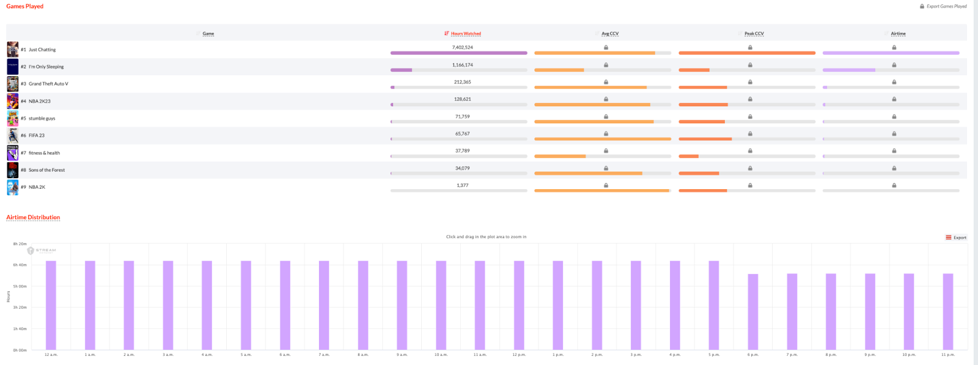Viewport: 978px width, 365px height.
Task: Click I'm Only Sleeping Airtime progress bar
Action: tap(891, 70)
